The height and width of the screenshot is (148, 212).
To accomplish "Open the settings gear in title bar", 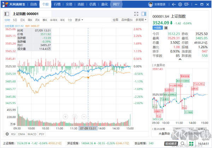I will (180, 5).
